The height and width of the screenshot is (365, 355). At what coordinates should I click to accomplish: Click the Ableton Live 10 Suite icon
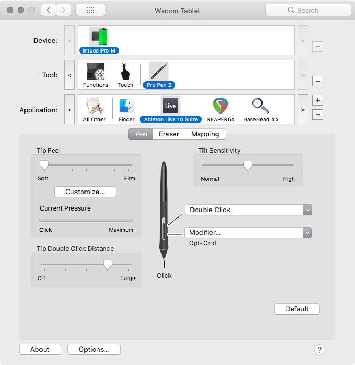tap(171, 106)
